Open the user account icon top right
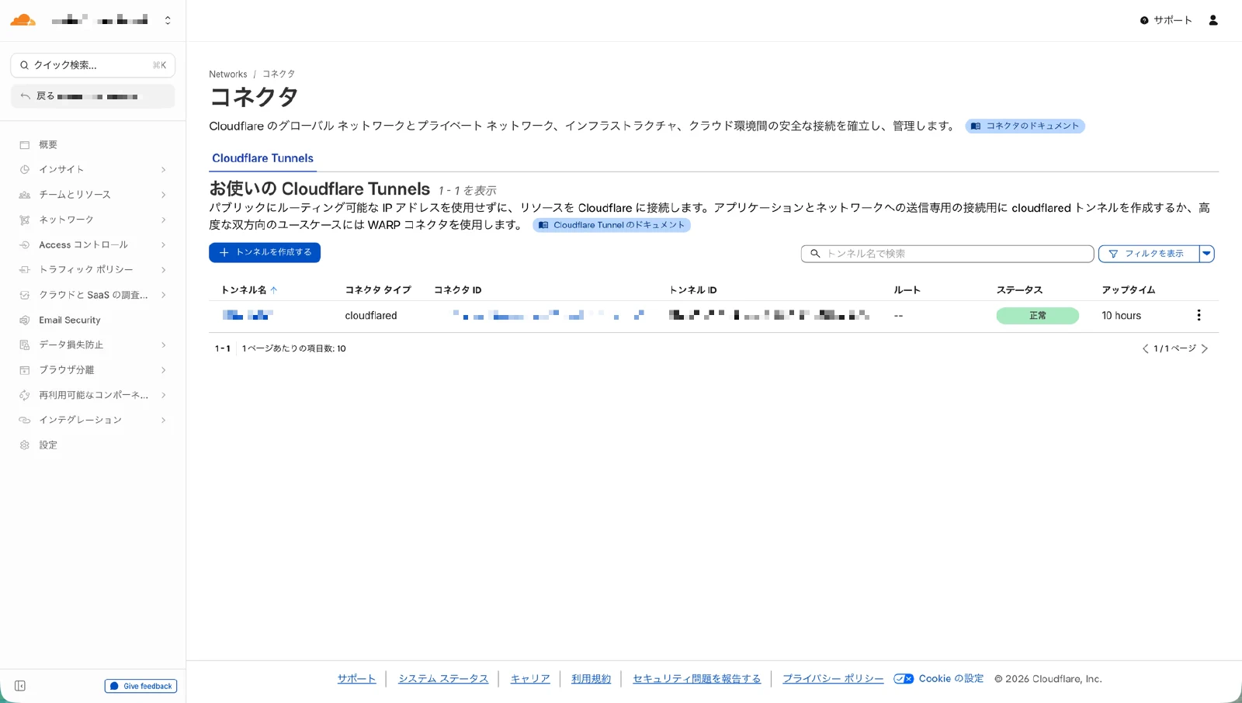 (x=1213, y=20)
